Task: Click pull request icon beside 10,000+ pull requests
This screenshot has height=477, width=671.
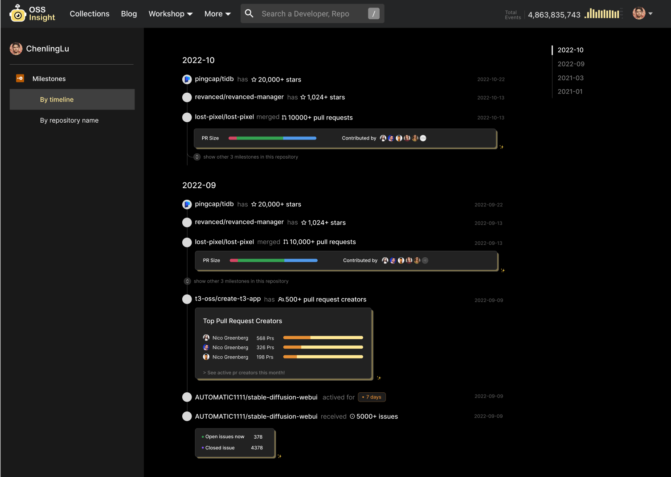Action: [286, 242]
